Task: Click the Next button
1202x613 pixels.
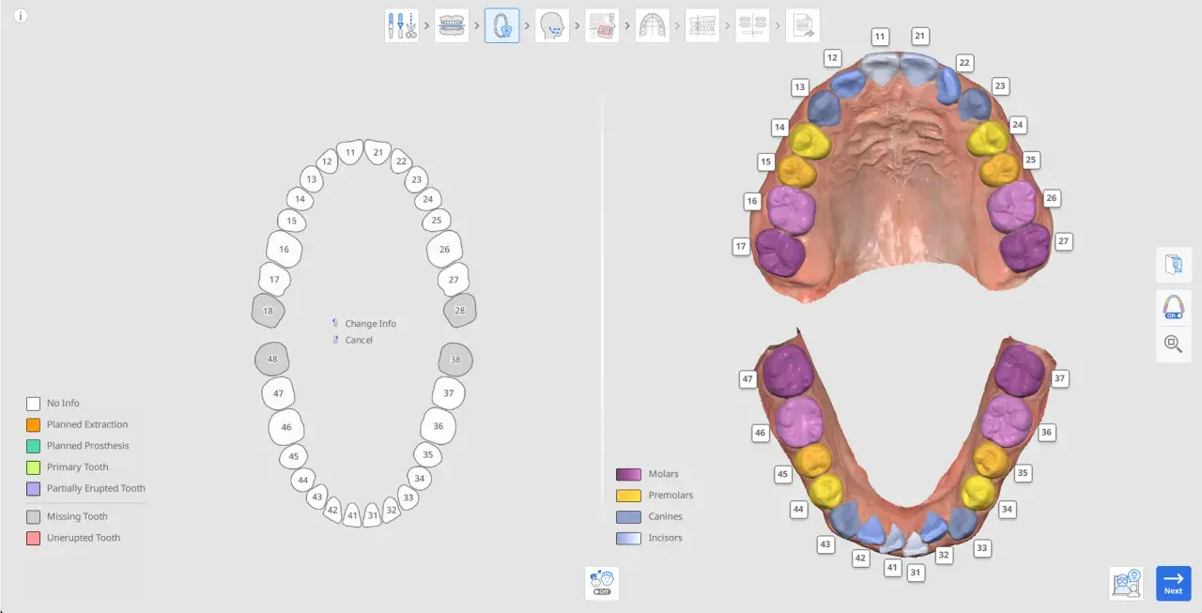Action: tap(1173, 583)
